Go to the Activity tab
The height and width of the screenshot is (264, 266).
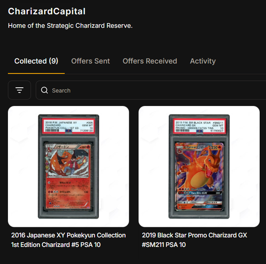[203, 61]
